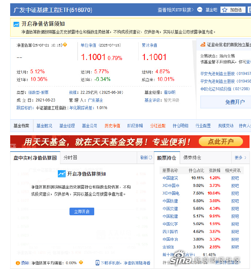This screenshot has width=251, height=272.
Task: Click the refresh icon next to 刷新
Action: (151, 157)
